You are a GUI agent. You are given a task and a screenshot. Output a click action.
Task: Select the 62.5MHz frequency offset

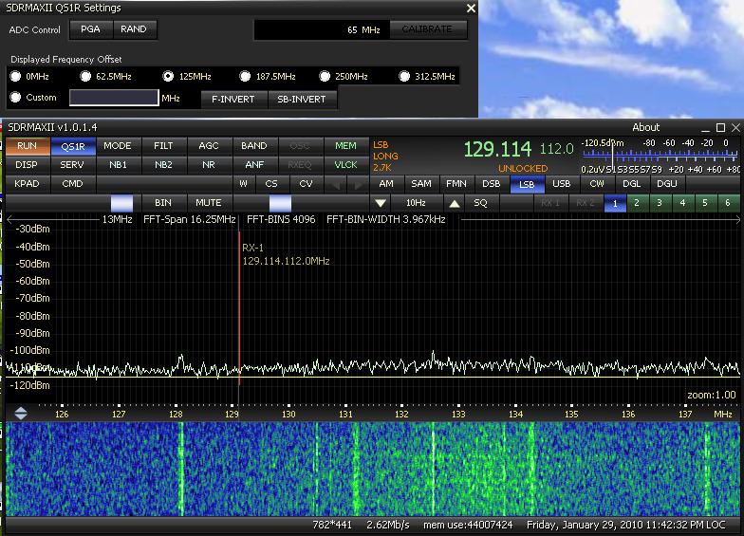coord(85,76)
